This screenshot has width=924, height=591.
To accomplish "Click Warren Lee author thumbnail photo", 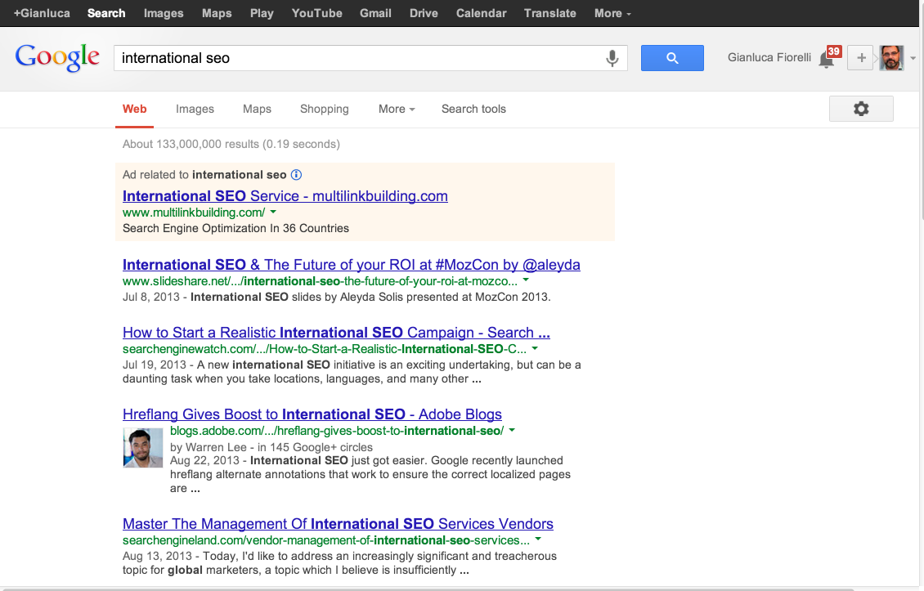I will (x=143, y=448).
